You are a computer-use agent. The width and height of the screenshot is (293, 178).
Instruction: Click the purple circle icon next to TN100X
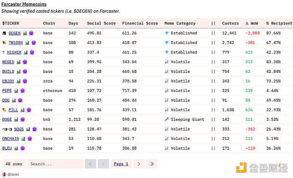coord(33,42)
